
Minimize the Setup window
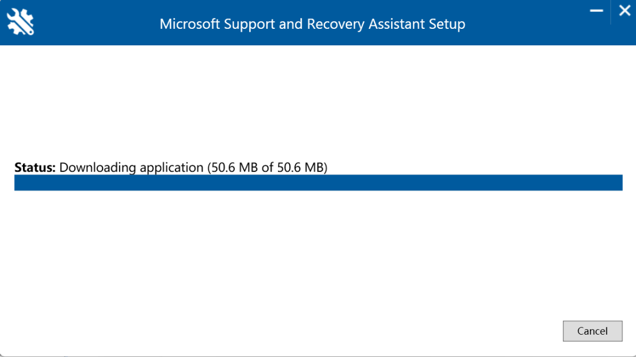pos(597,11)
